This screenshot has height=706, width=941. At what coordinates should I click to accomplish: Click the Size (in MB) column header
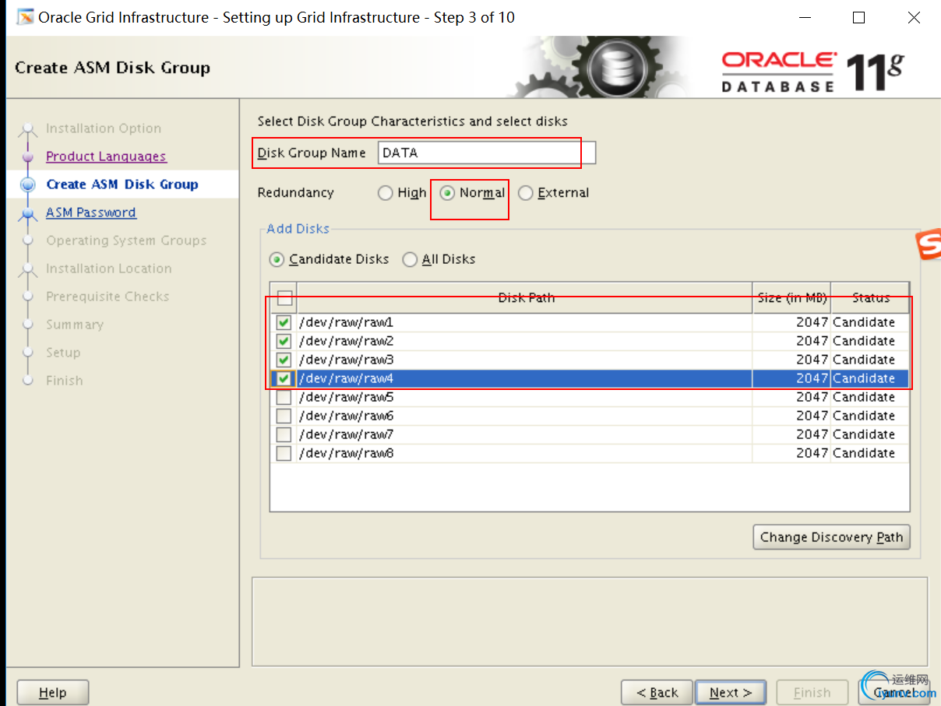791,297
